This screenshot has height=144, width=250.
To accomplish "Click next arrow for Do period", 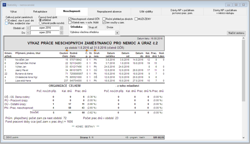I will pyautogui.click(x=62, y=33).
